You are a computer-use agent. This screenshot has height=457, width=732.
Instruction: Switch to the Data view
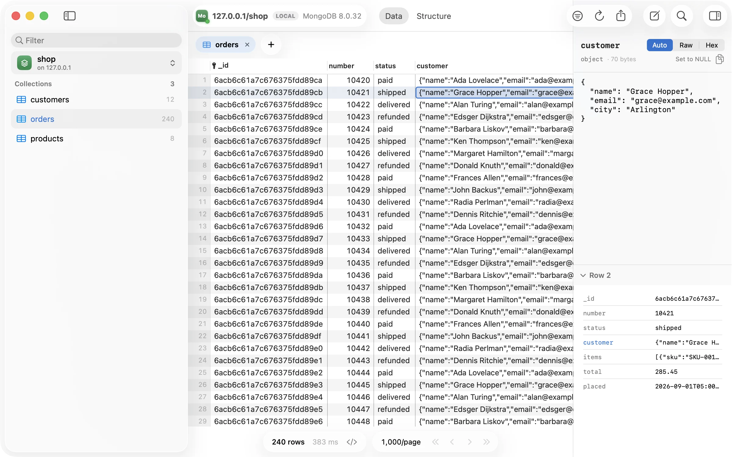tap(393, 16)
